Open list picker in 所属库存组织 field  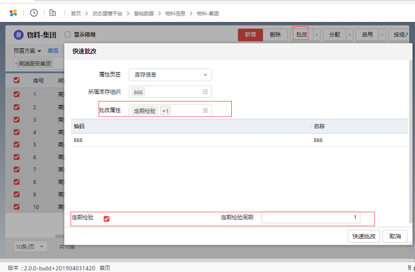coord(205,91)
